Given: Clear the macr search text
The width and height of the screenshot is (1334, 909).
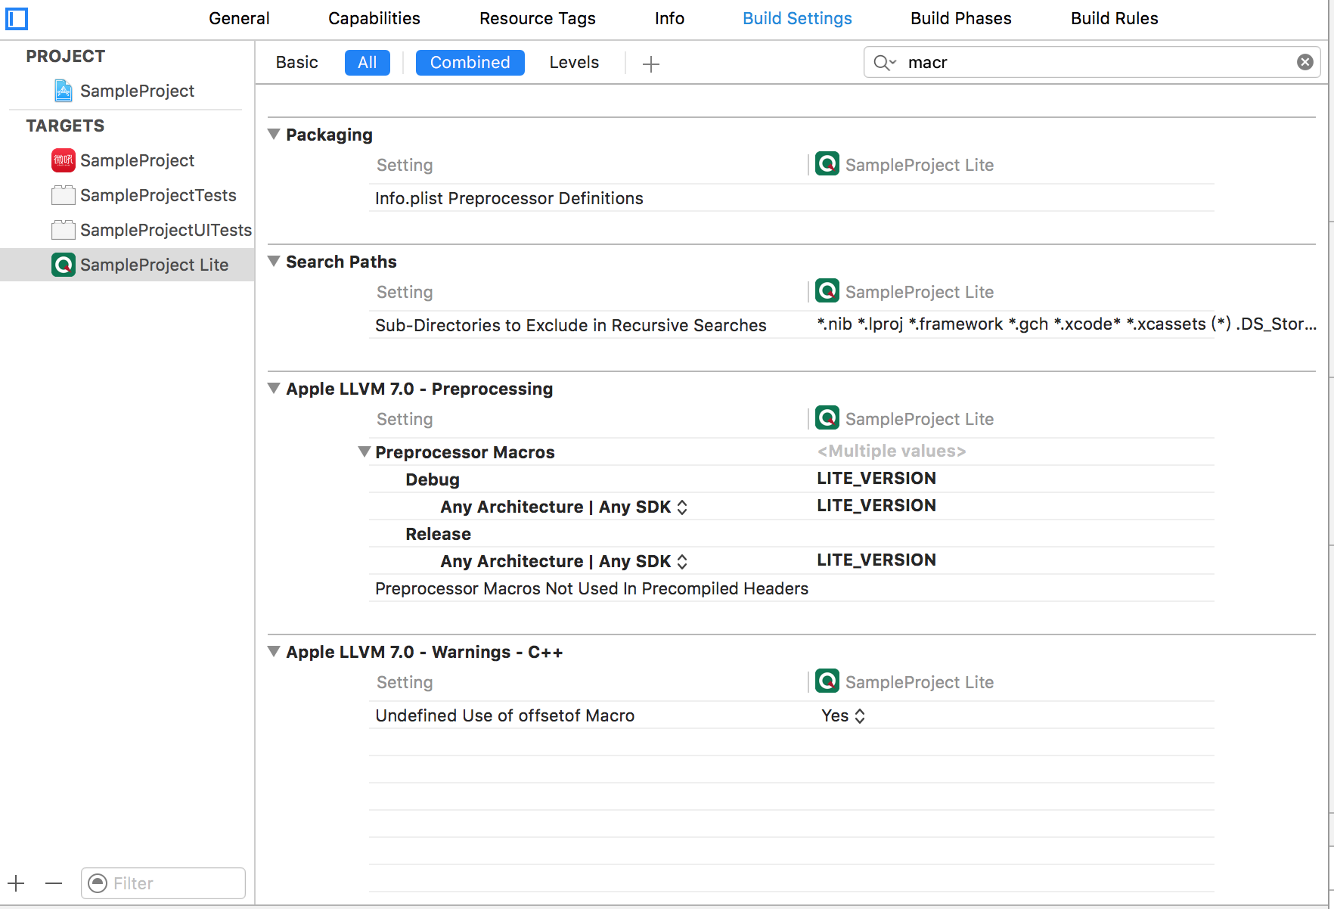Looking at the screenshot, I should coord(1305,62).
